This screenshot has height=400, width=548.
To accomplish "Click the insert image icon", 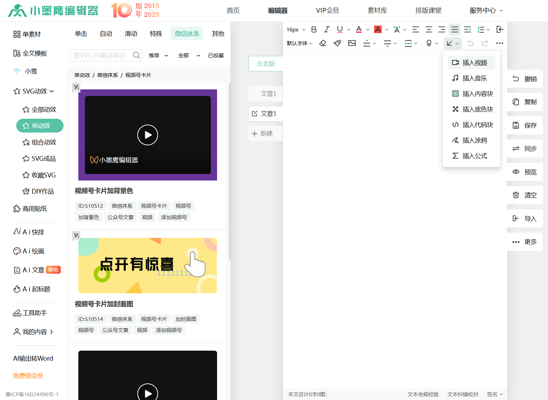I will pos(352,43).
